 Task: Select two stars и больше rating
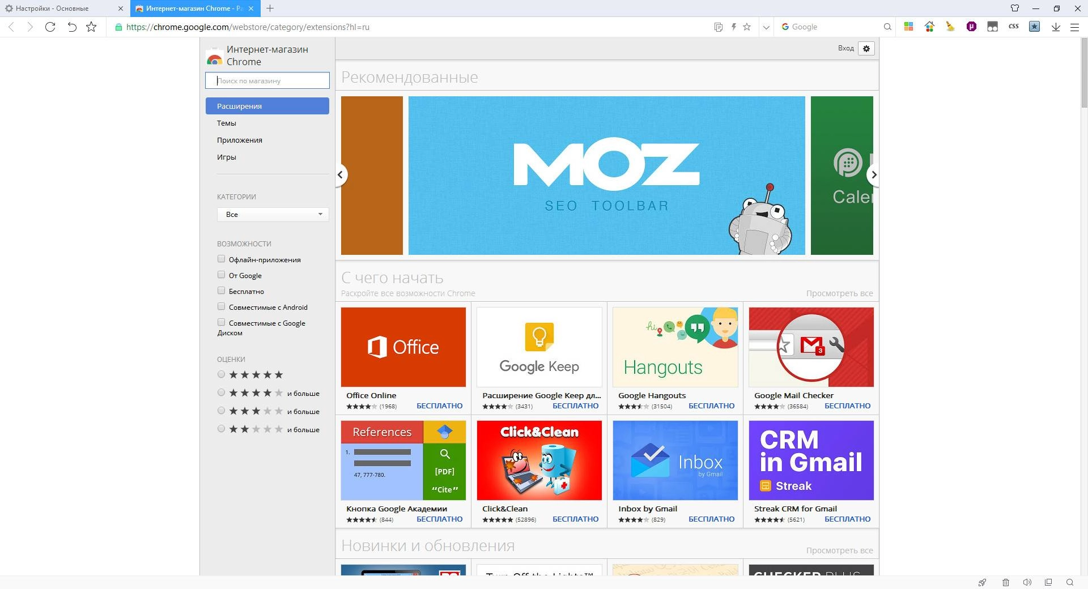[222, 429]
